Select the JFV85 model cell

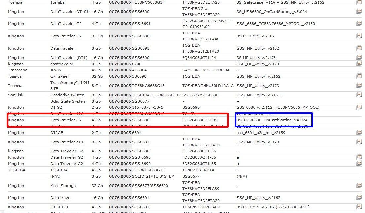coord(55,70)
